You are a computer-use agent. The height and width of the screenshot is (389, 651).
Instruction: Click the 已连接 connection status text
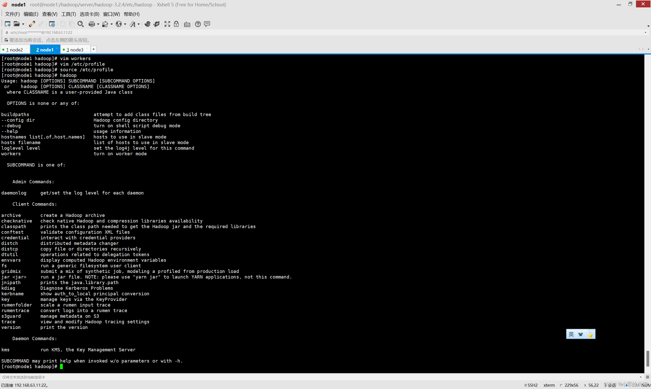24,385
